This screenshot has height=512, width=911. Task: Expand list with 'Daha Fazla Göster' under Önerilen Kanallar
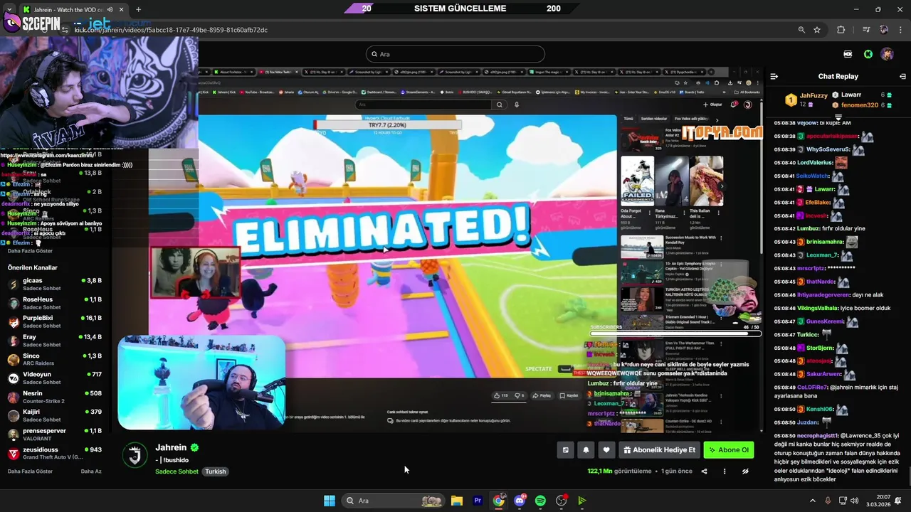pos(30,471)
